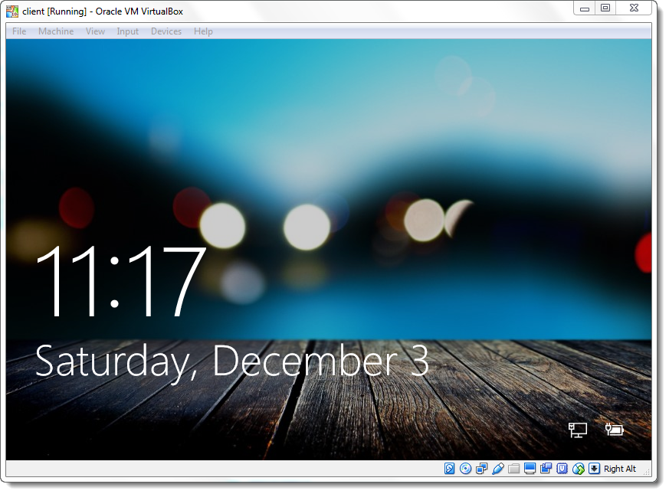Open the View menu
This screenshot has width=669, height=494.
[x=95, y=31]
